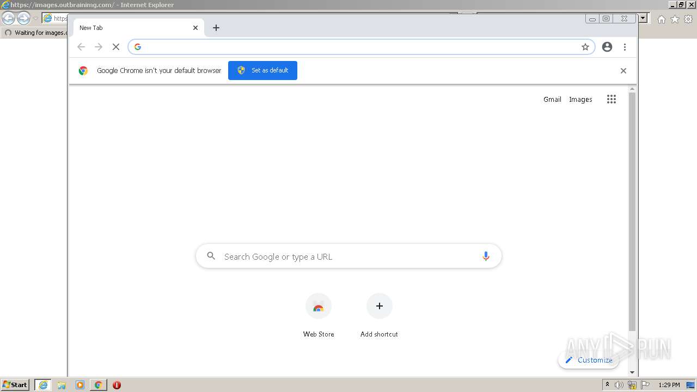Screen dimensions: 697x392
Task: Click the Action Center flag icon
Action: click(645, 385)
